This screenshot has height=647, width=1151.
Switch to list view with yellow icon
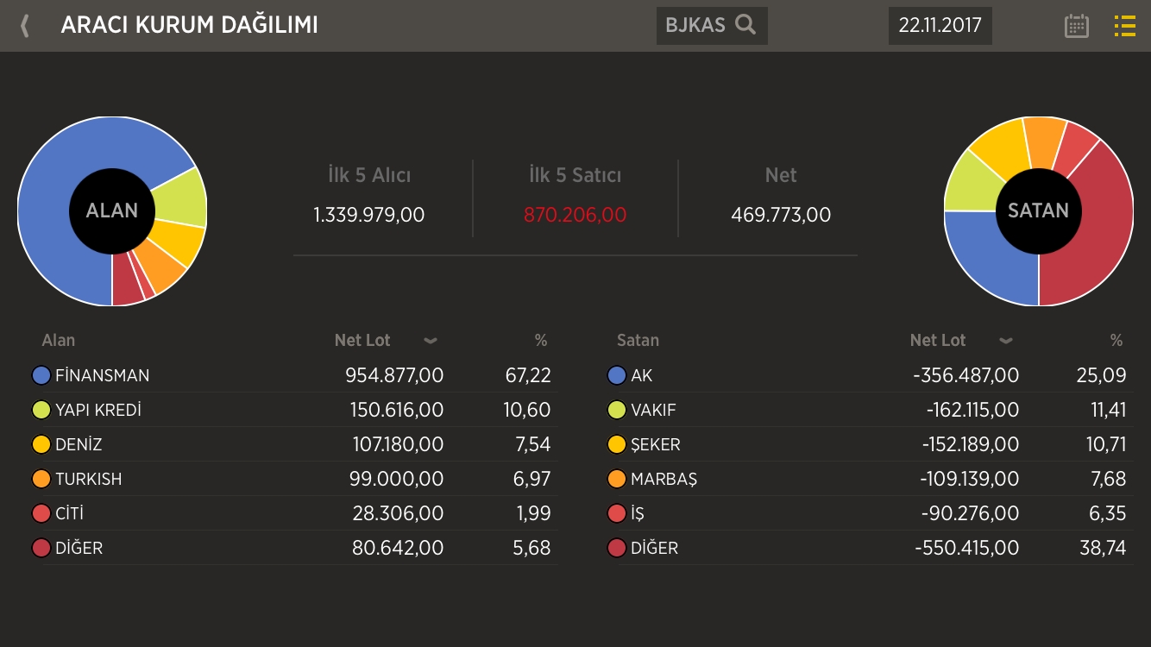click(1124, 26)
